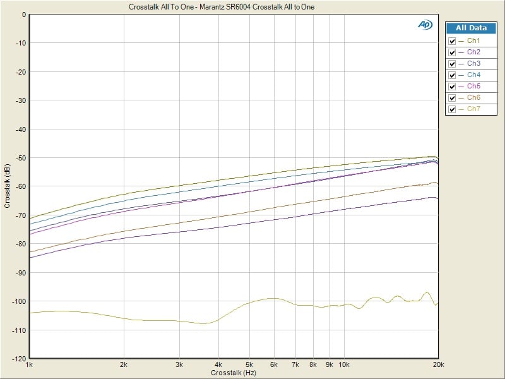
Task: Click the -120 tick on the dB axis
Action: tap(19, 358)
